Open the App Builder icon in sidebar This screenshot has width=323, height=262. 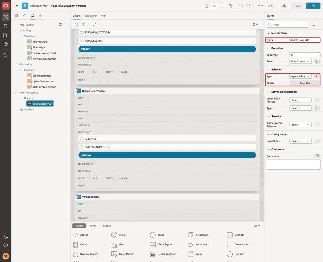coord(6,17)
